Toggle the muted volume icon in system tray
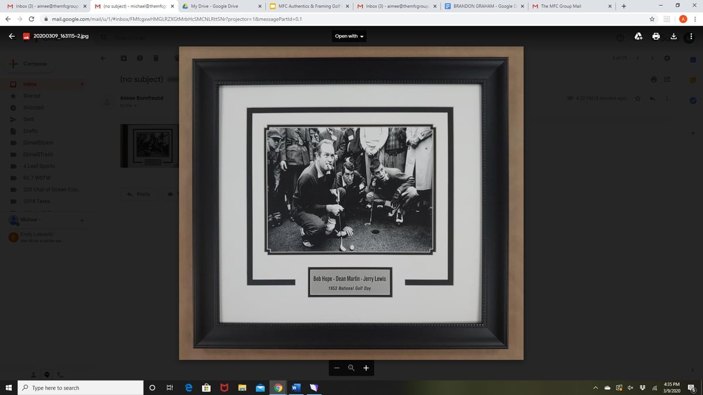Screen dimensions: 703x395 [x=631, y=388]
